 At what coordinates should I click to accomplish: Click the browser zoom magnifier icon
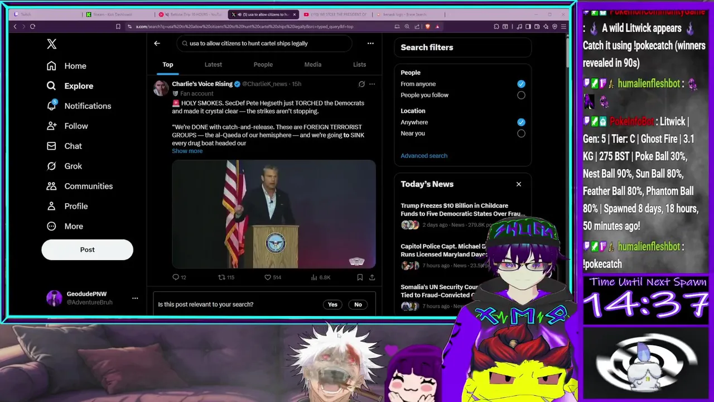click(x=407, y=26)
